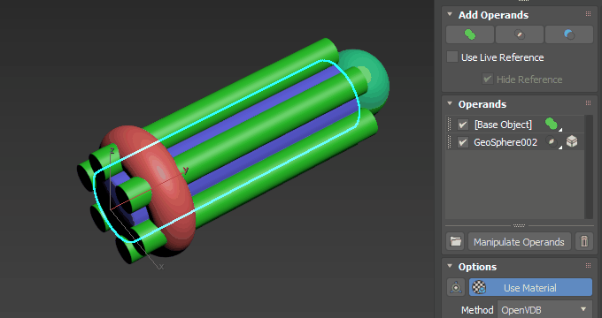Click the middle Add Operands subtract icon
Screen dimensions: 602x318
[x=520, y=34]
